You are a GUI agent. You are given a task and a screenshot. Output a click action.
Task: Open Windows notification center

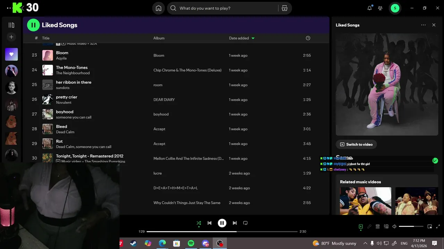point(435,243)
